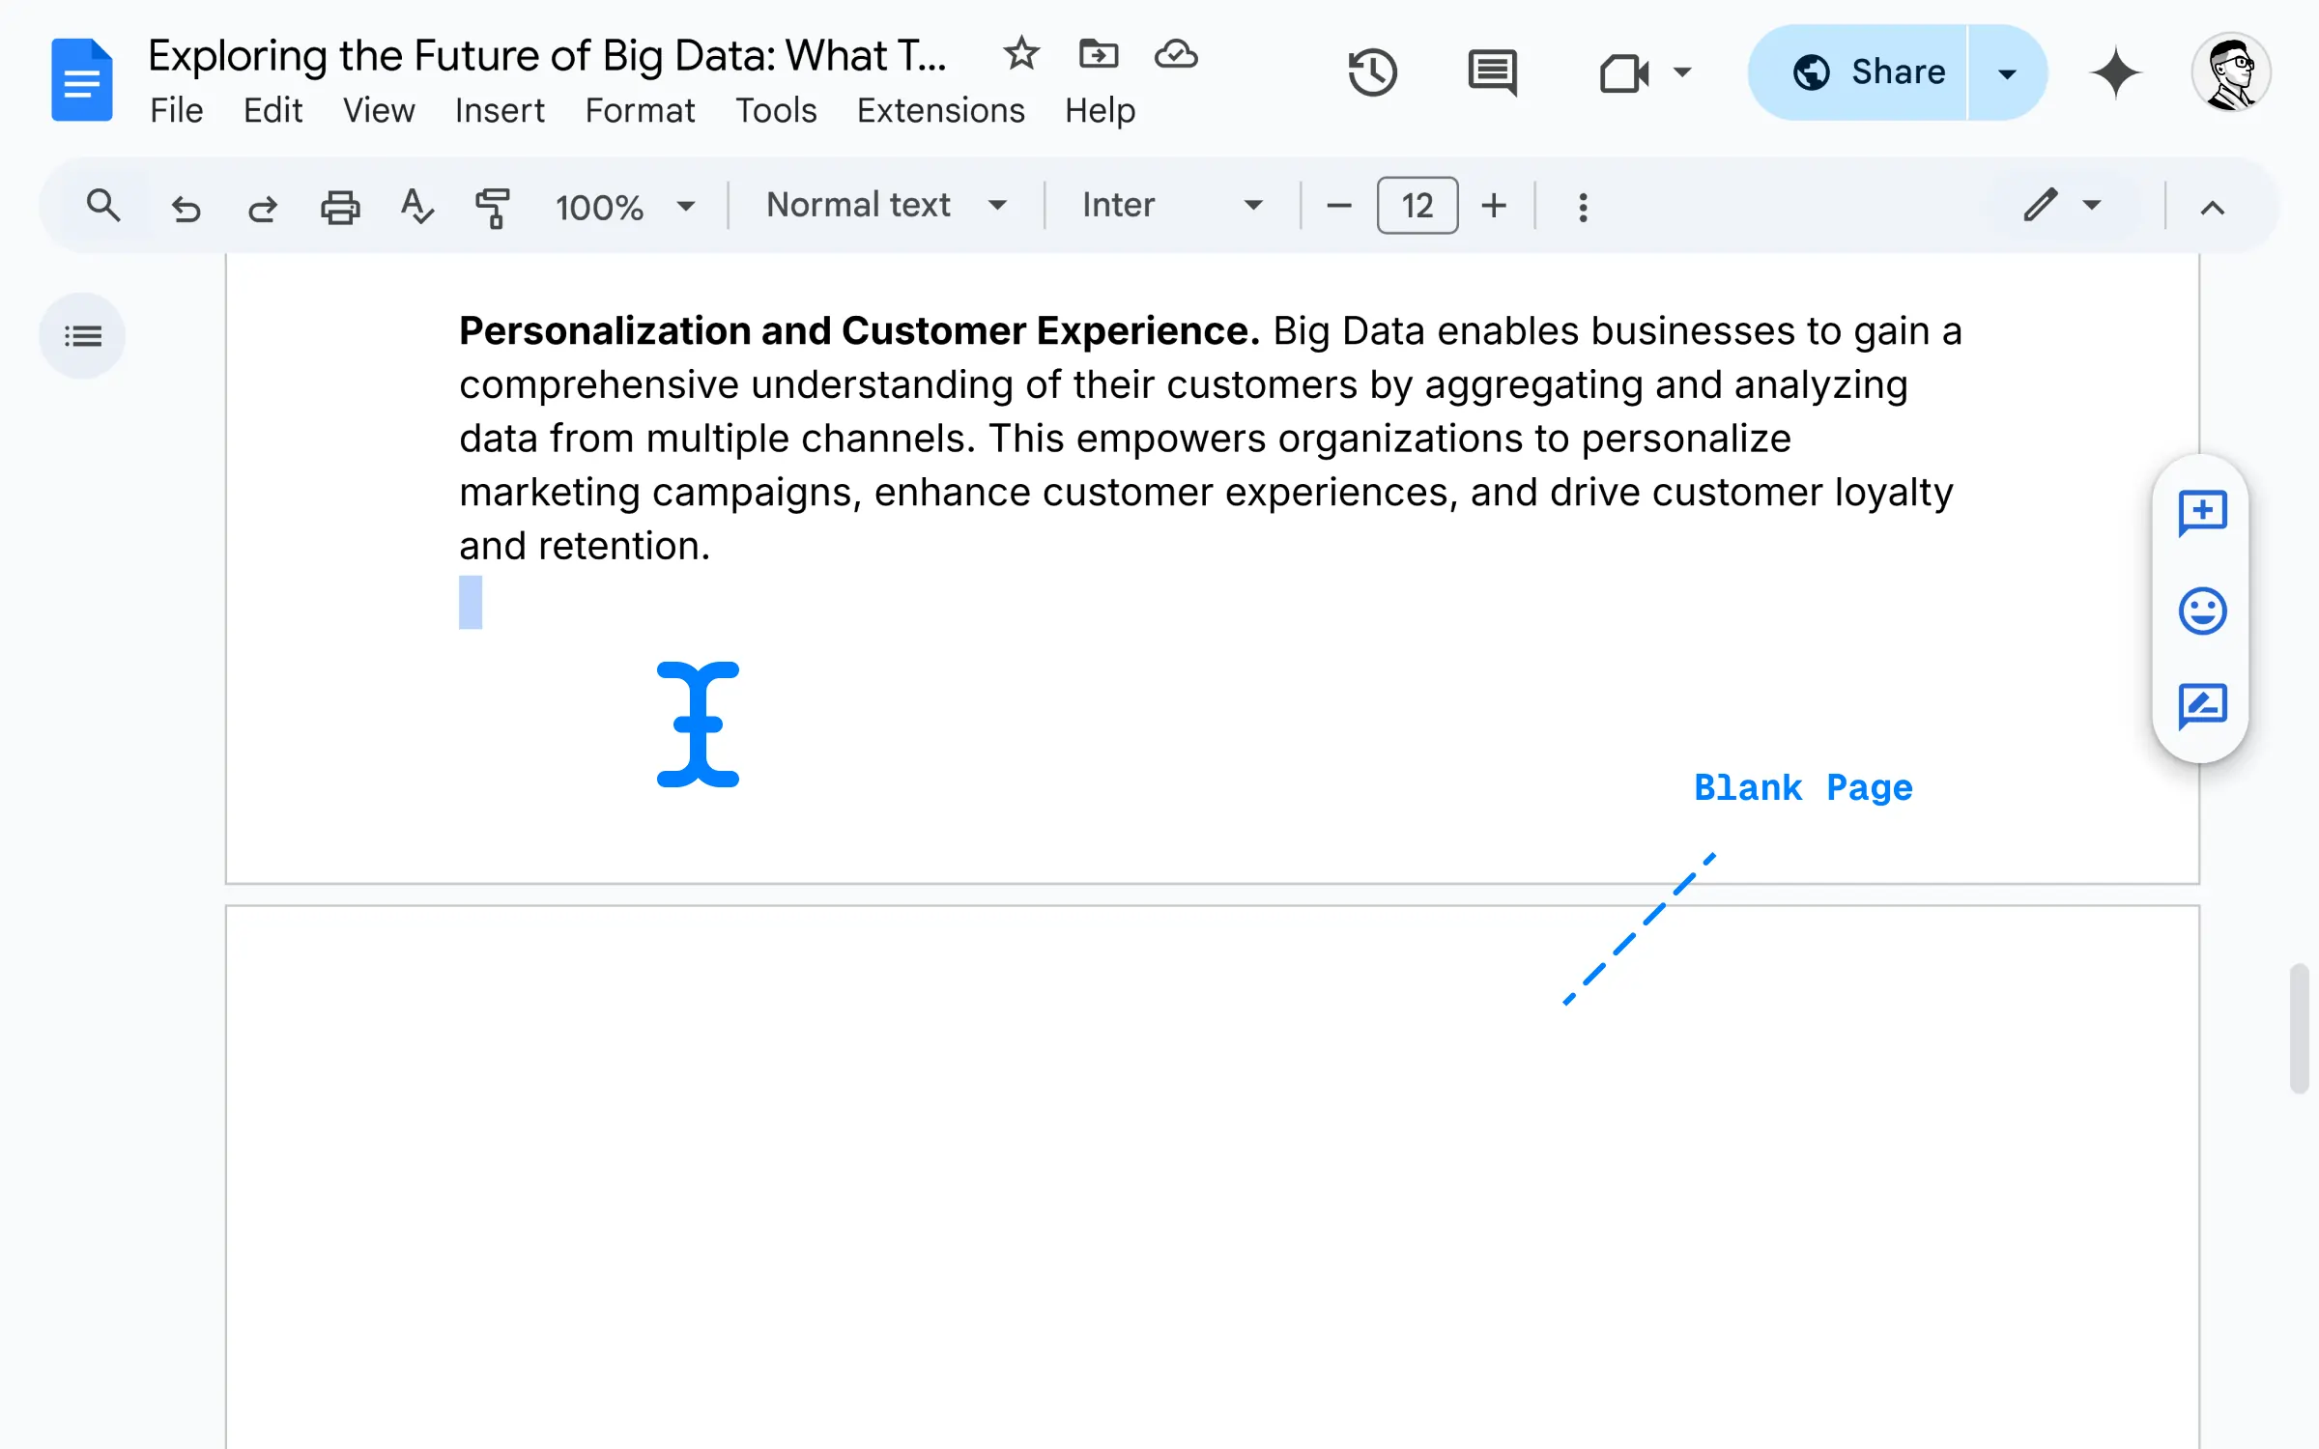Click the Gemini sparkle icon

pyautogui.click(x=2115, y=72)
